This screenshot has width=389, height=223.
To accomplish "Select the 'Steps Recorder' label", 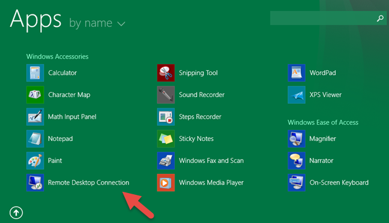I will coord(200,117).
